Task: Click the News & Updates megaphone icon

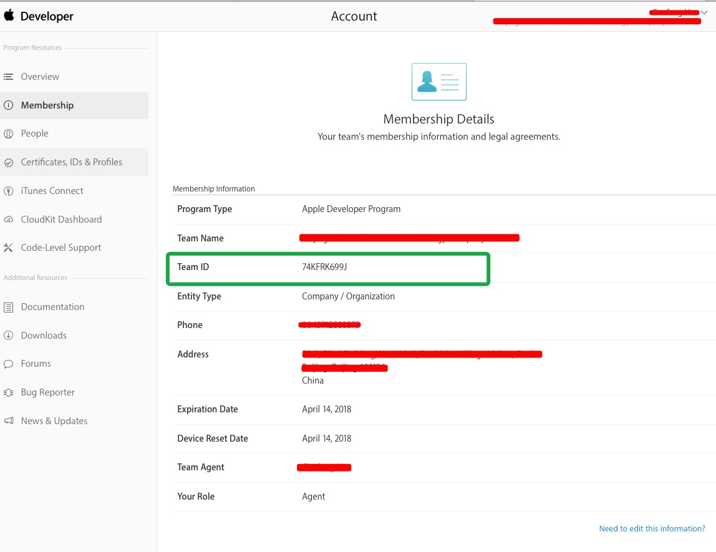Action: click(x=8, y=421)
